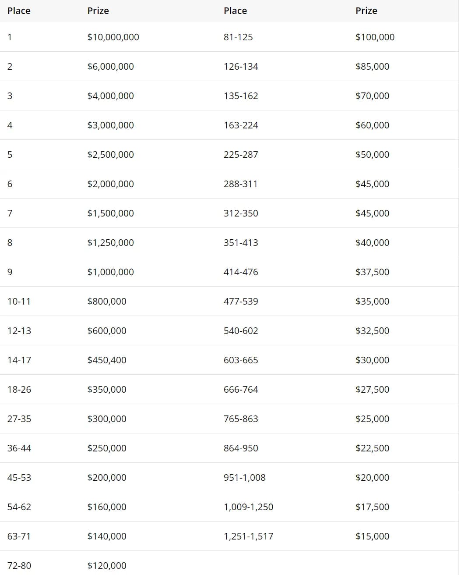
Task: Select the $450,400 prize value
Action: coord(106,360)
